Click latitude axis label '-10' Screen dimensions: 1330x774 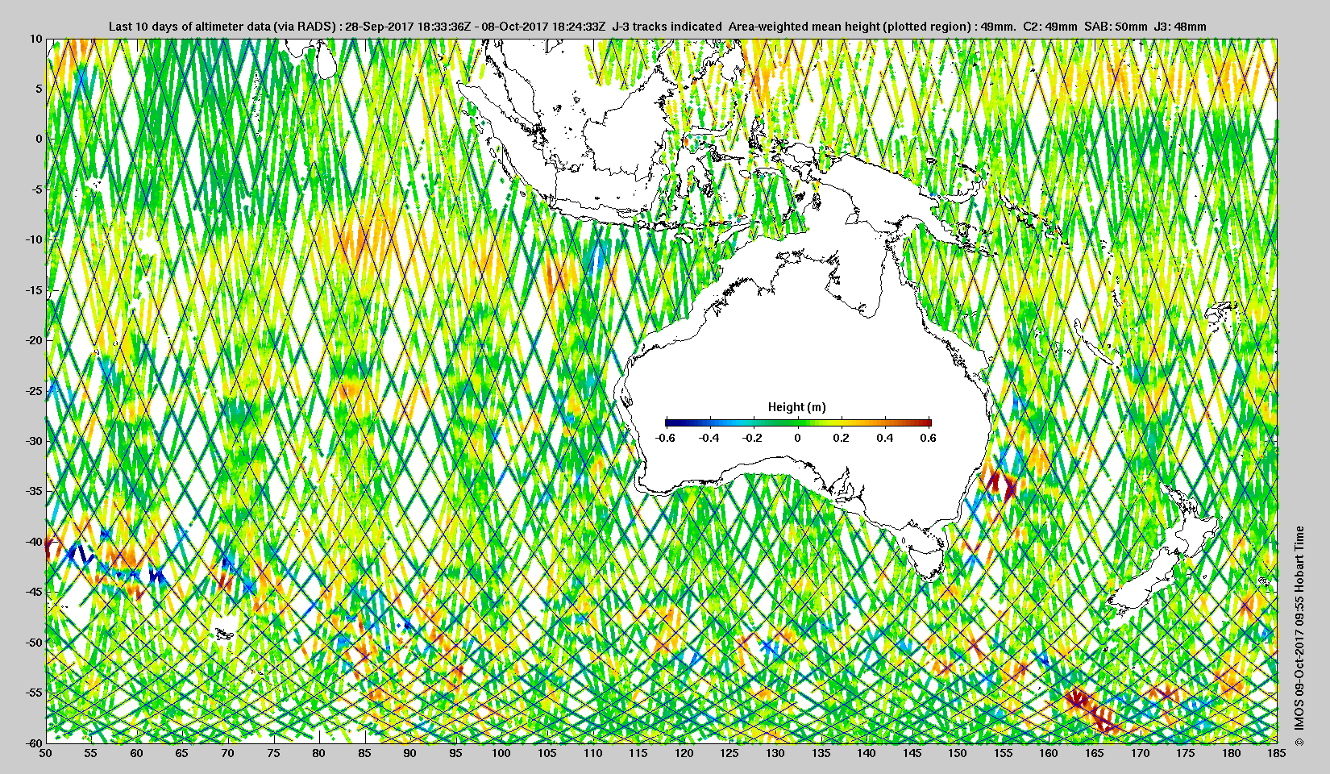coord(34,239)
